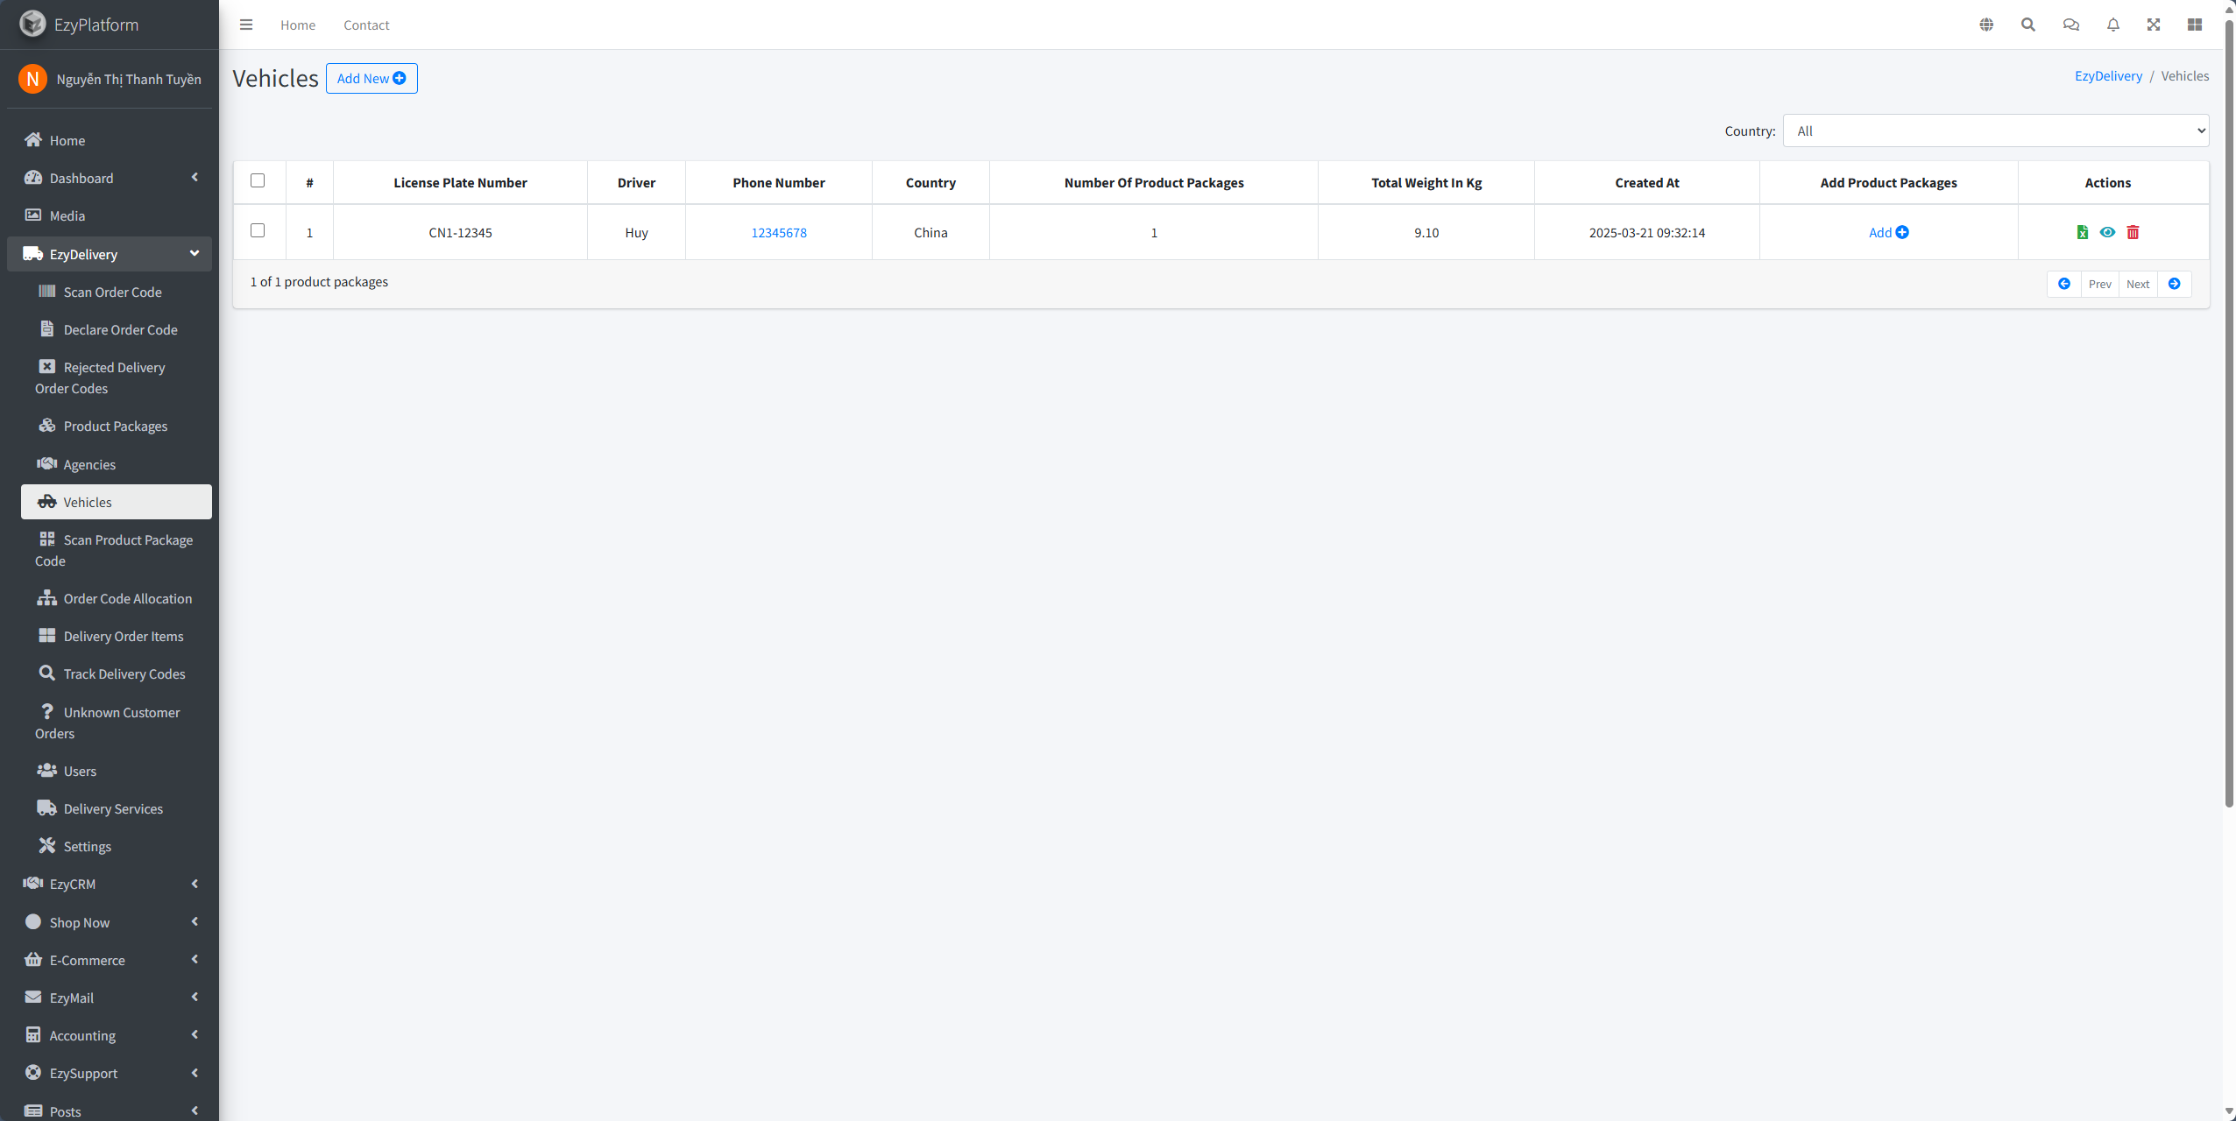Open Delivery Order Items
The image size is (2236, 1121).
(117, 636)
